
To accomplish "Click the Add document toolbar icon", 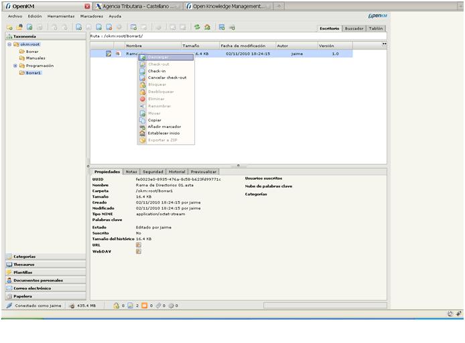I will click(78, 27).
